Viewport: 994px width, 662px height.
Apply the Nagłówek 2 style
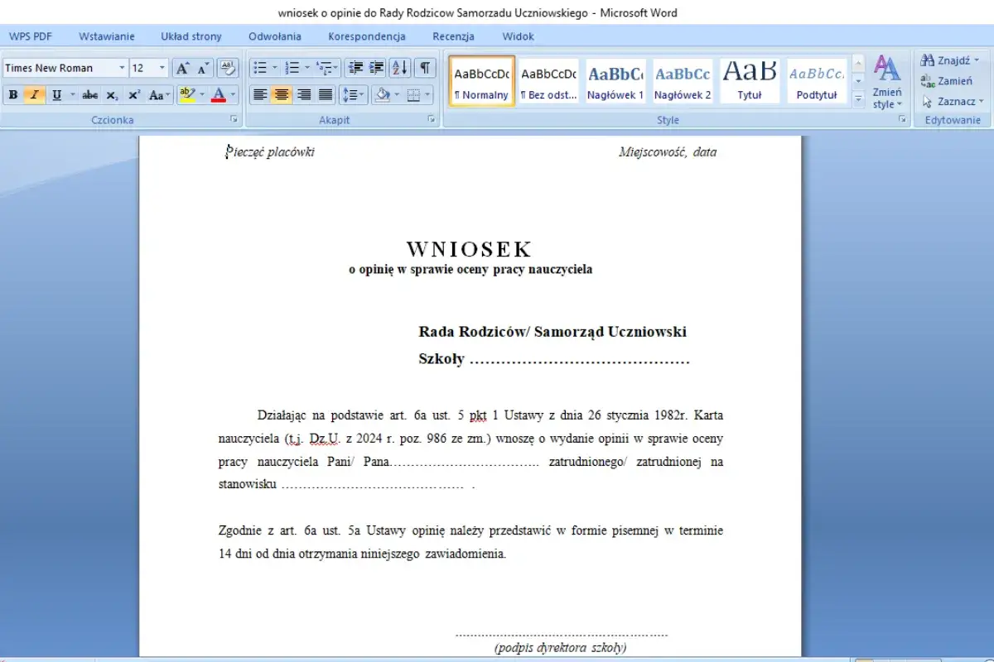tap(683, 81)
